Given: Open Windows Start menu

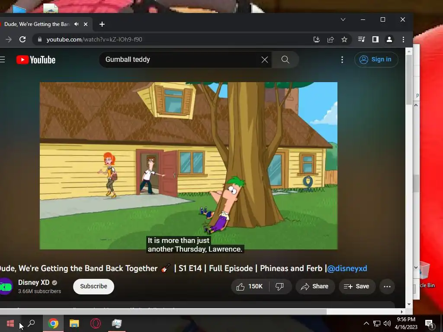Looking at the screenshot, I should (x=10, y=323).
